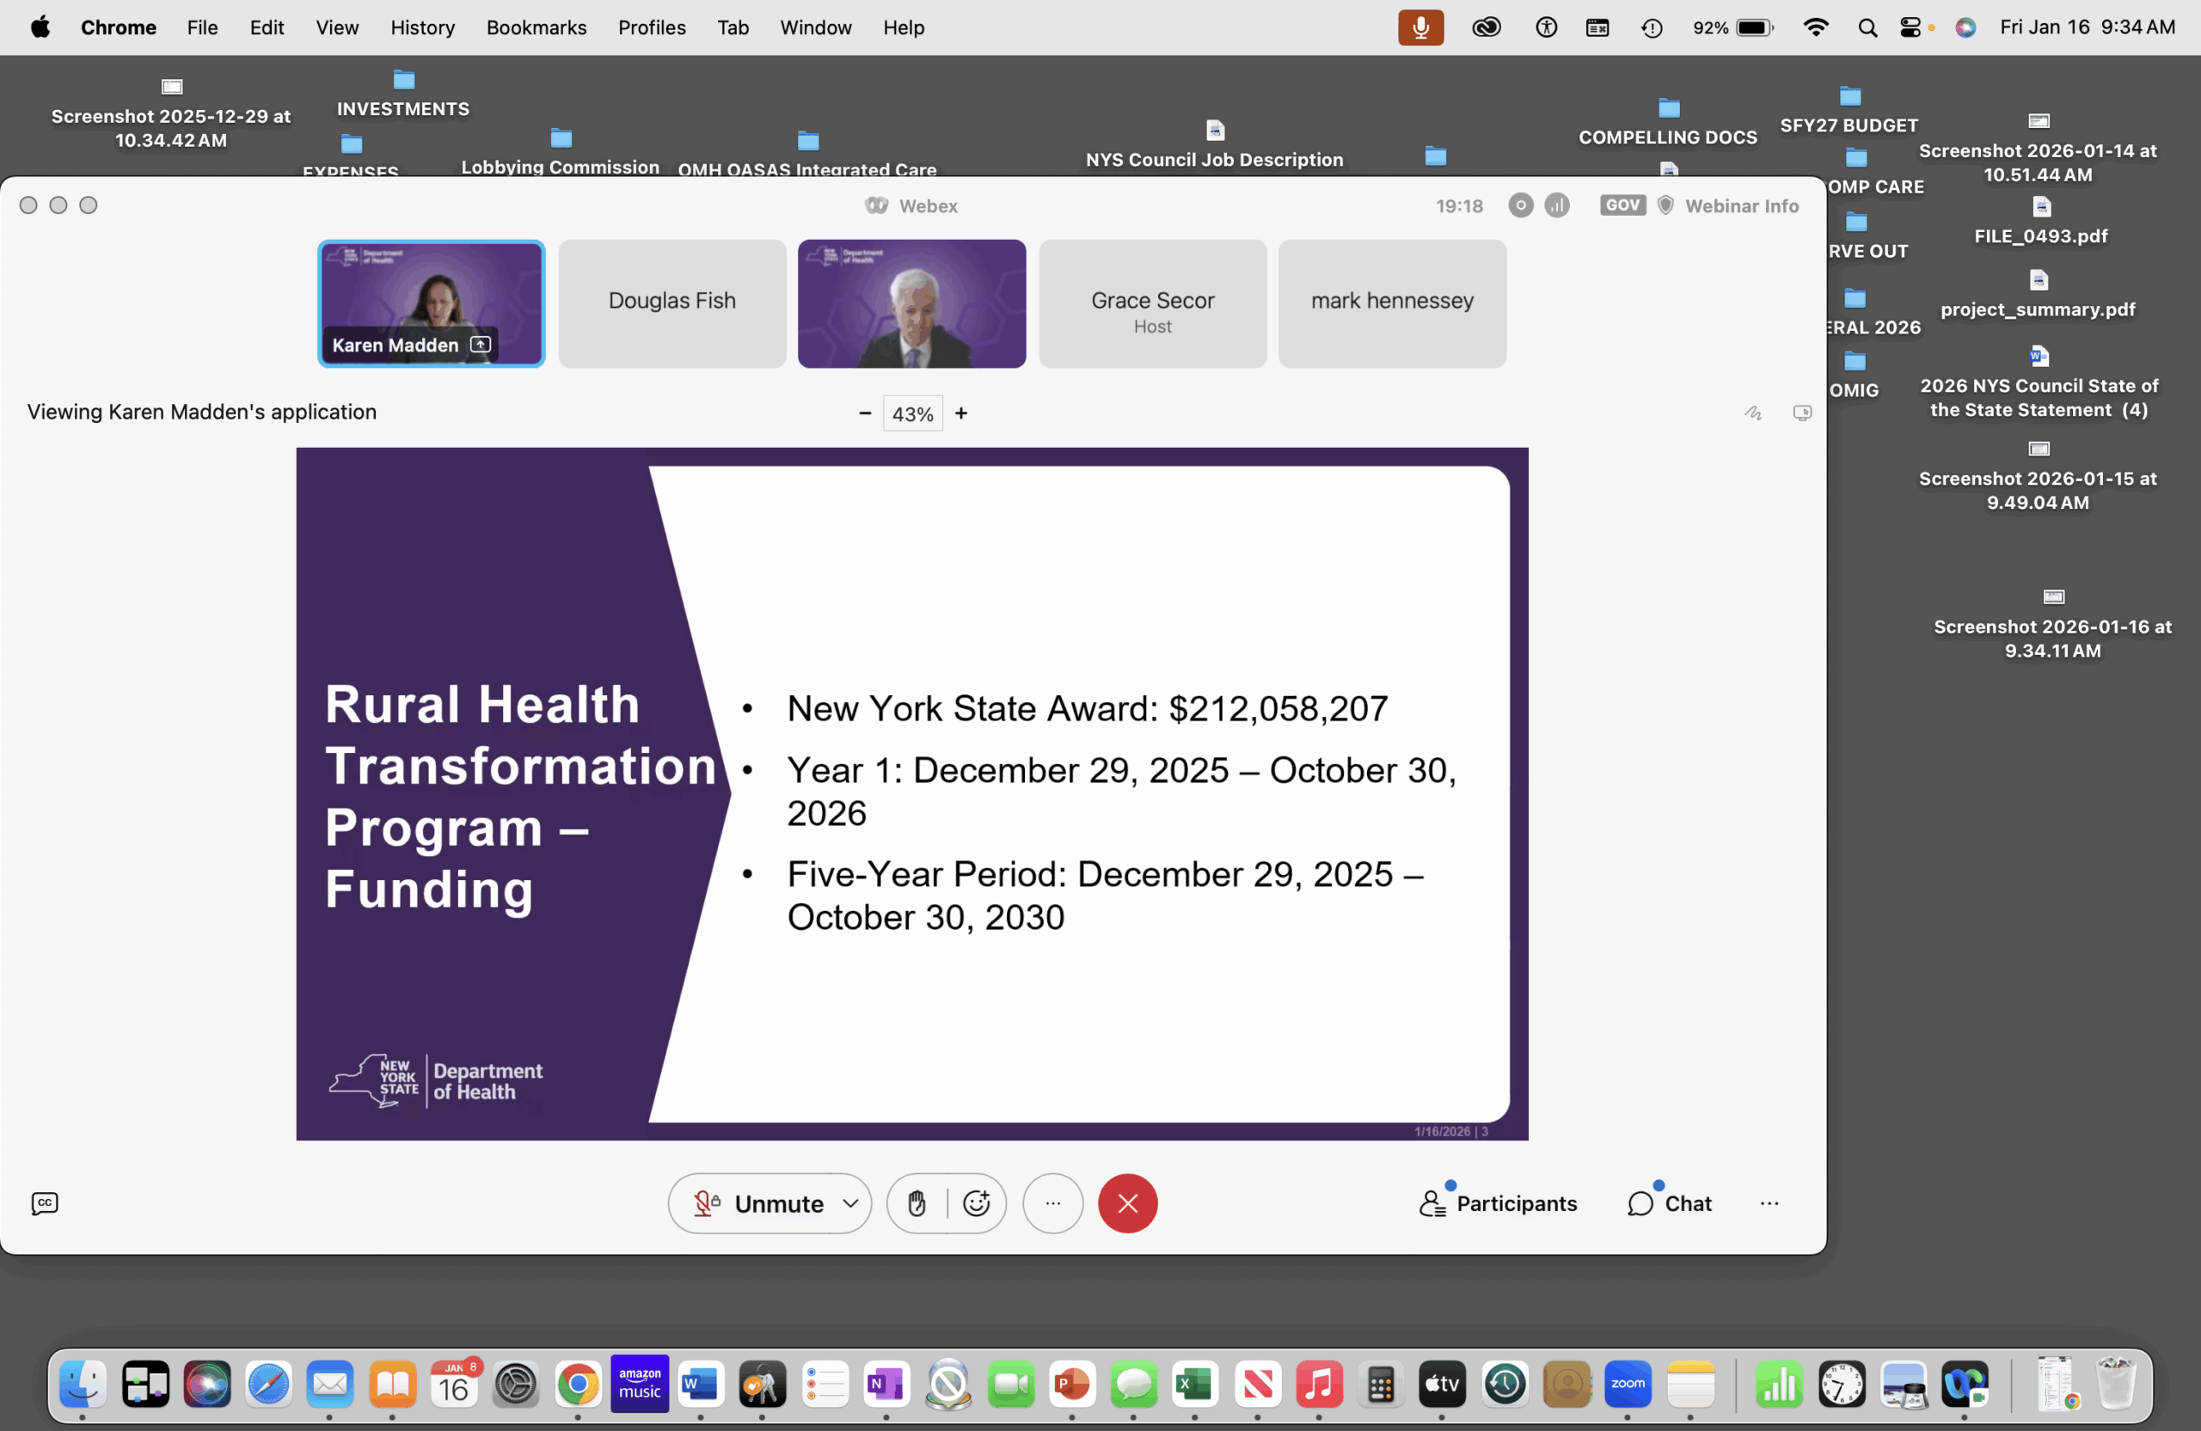The image size is (2201, 1431).
Task: Open the Chat panel
Action: tap(1670, 1202)
